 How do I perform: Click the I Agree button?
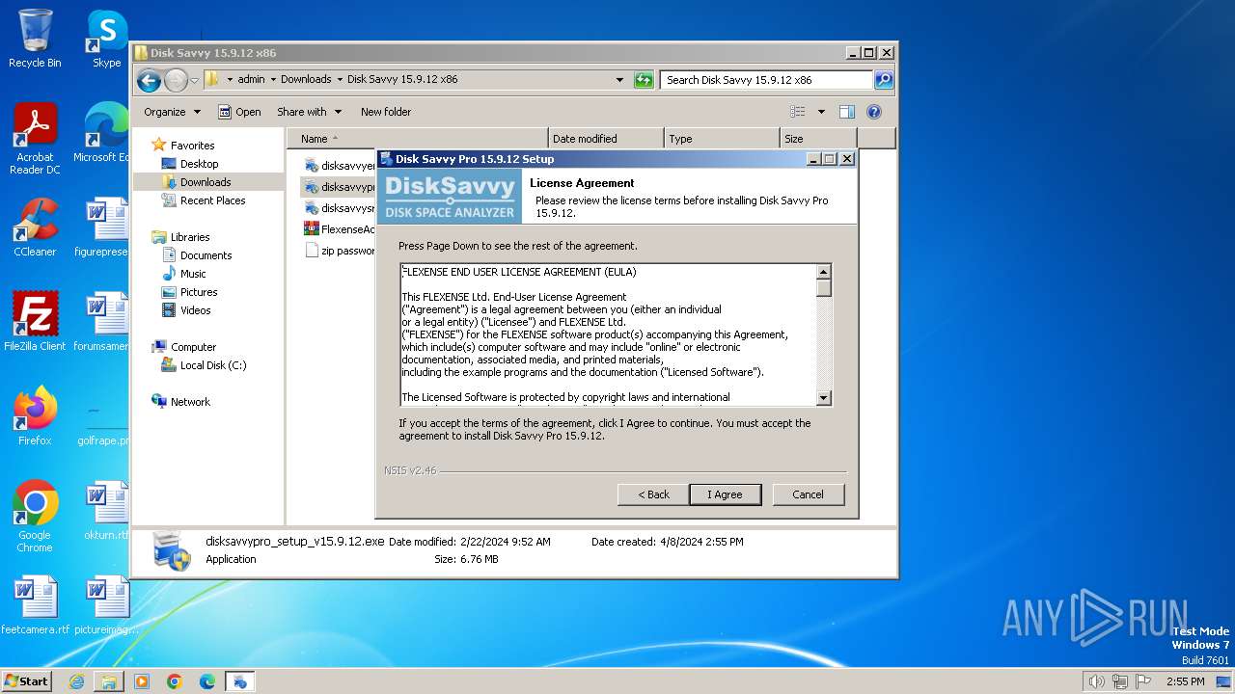coord(726,494)
